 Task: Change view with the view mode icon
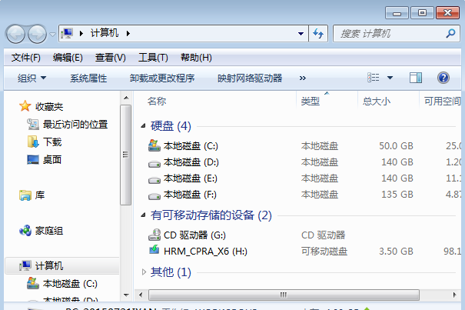(373, 78)
